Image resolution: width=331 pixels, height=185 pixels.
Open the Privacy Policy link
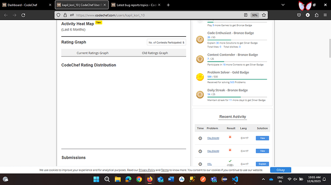coord(147,170)
